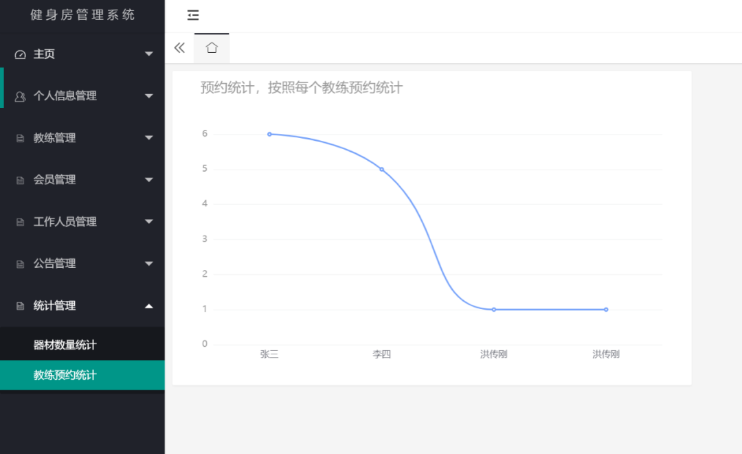This screenshot has width=742, height=454.
Task: Click the document icon beside 统计管理
Action: [x=20, y=306]
